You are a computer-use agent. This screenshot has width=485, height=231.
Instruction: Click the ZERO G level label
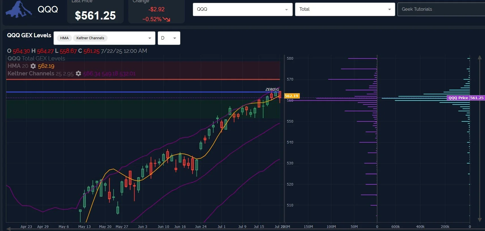click(272, 89)
